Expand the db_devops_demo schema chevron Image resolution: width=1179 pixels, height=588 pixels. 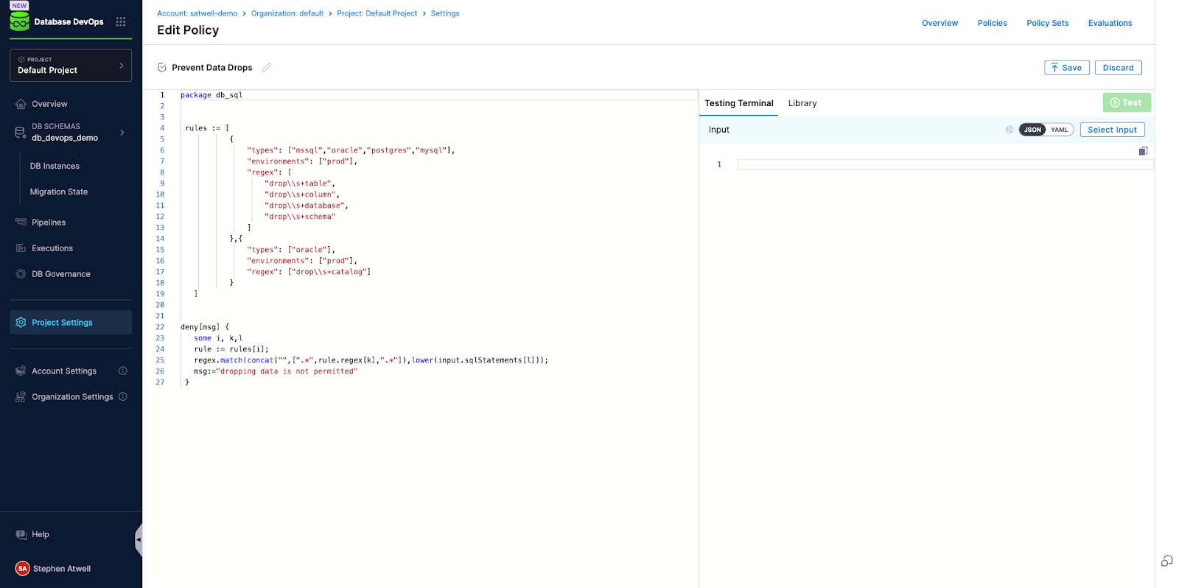coord(122,133)
